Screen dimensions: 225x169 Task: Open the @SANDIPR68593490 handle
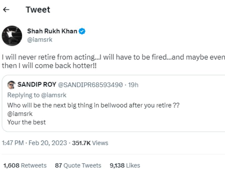coord(90,85)
